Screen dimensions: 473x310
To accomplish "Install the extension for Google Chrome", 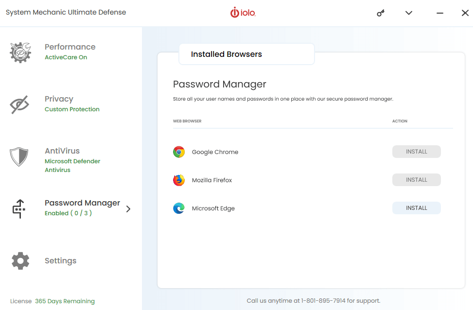I will click(x=416, y=152).
